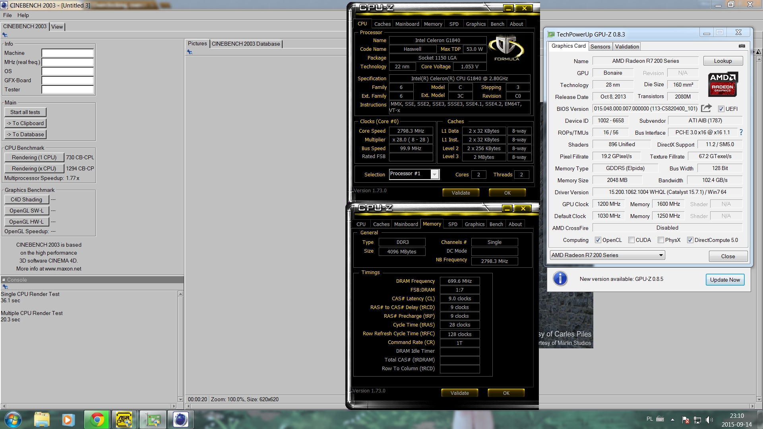Viewport: 763px width, 429px height.
Task: Run the OpenGL HW-L benchmark
Action: pyautogui.click(x=27, y=222)
